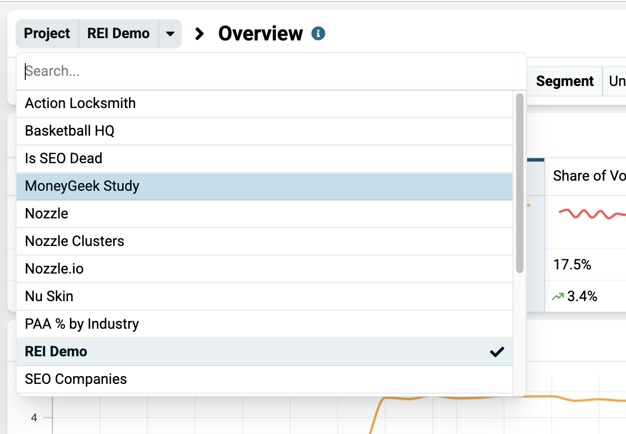Click the Project label button

click(47, 34)
